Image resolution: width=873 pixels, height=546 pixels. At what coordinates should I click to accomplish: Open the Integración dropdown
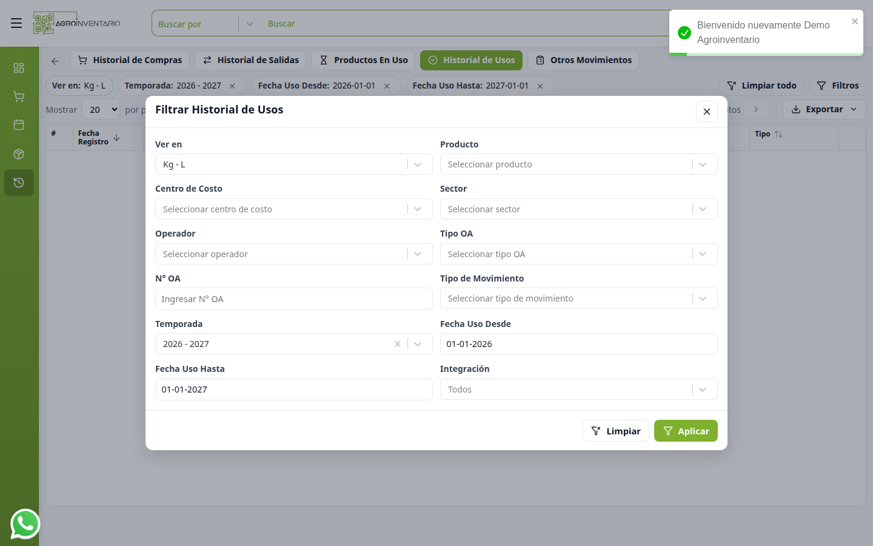(x=579, y=389)
